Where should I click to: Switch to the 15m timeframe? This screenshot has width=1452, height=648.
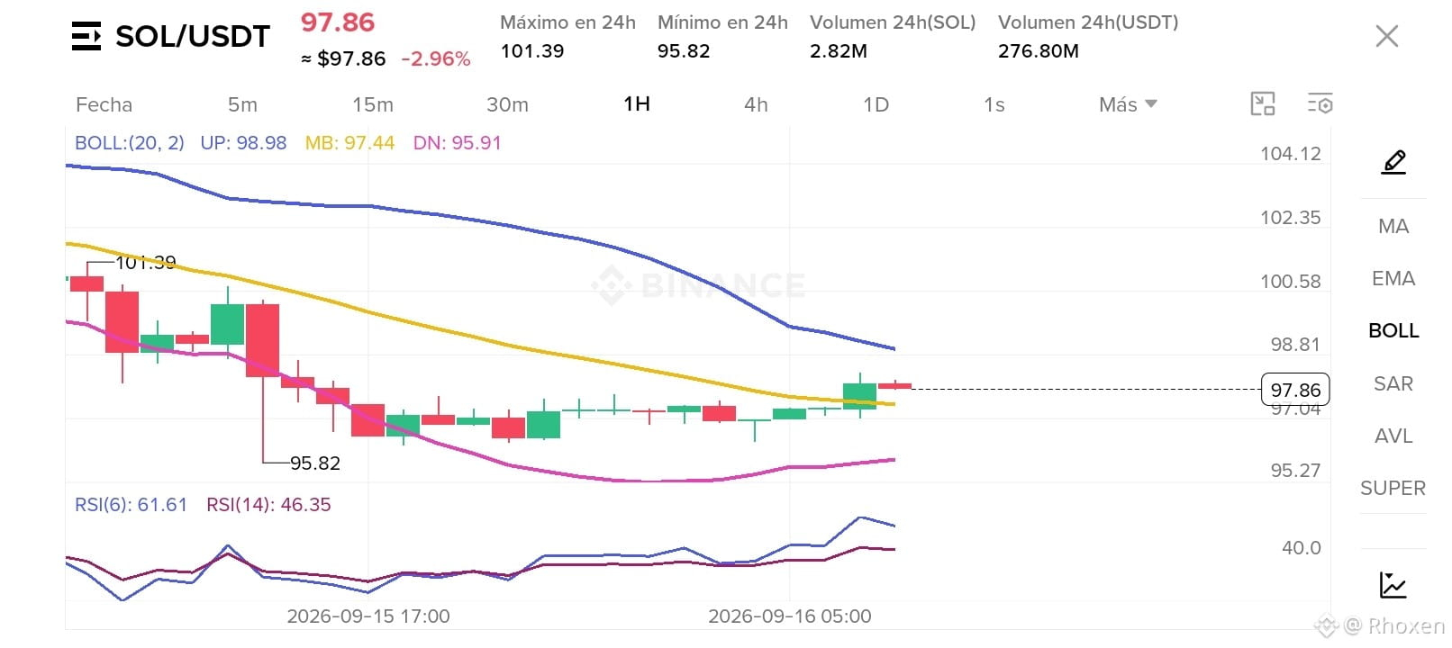373,104
